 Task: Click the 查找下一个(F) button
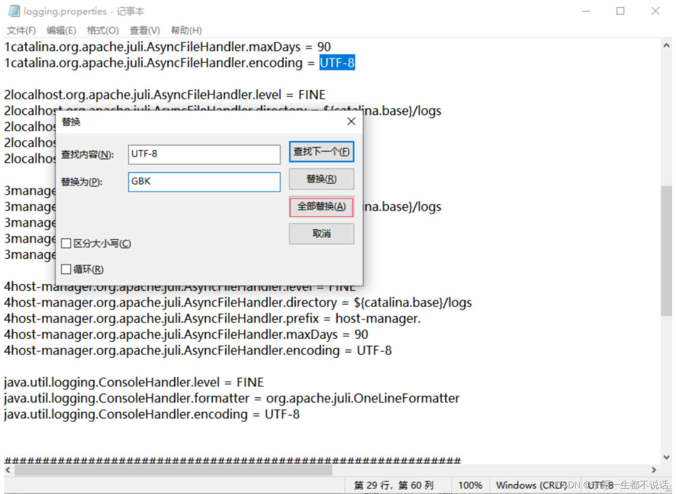click(321, 151)
